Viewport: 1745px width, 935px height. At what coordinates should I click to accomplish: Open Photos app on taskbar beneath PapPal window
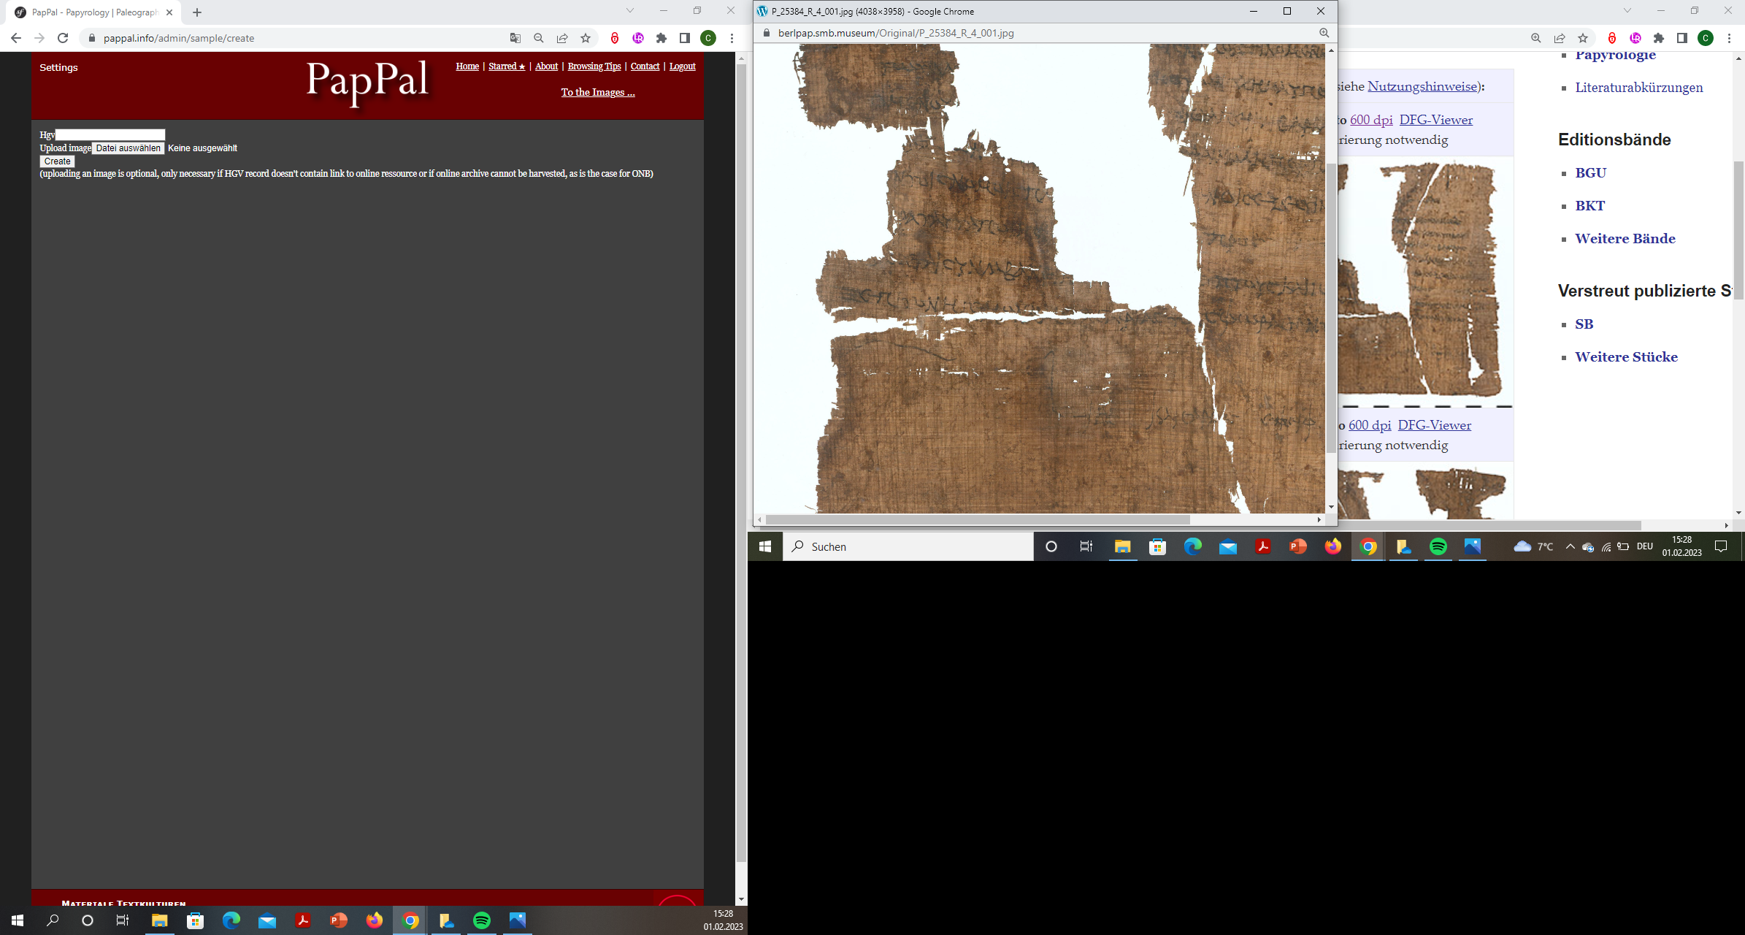518,920
